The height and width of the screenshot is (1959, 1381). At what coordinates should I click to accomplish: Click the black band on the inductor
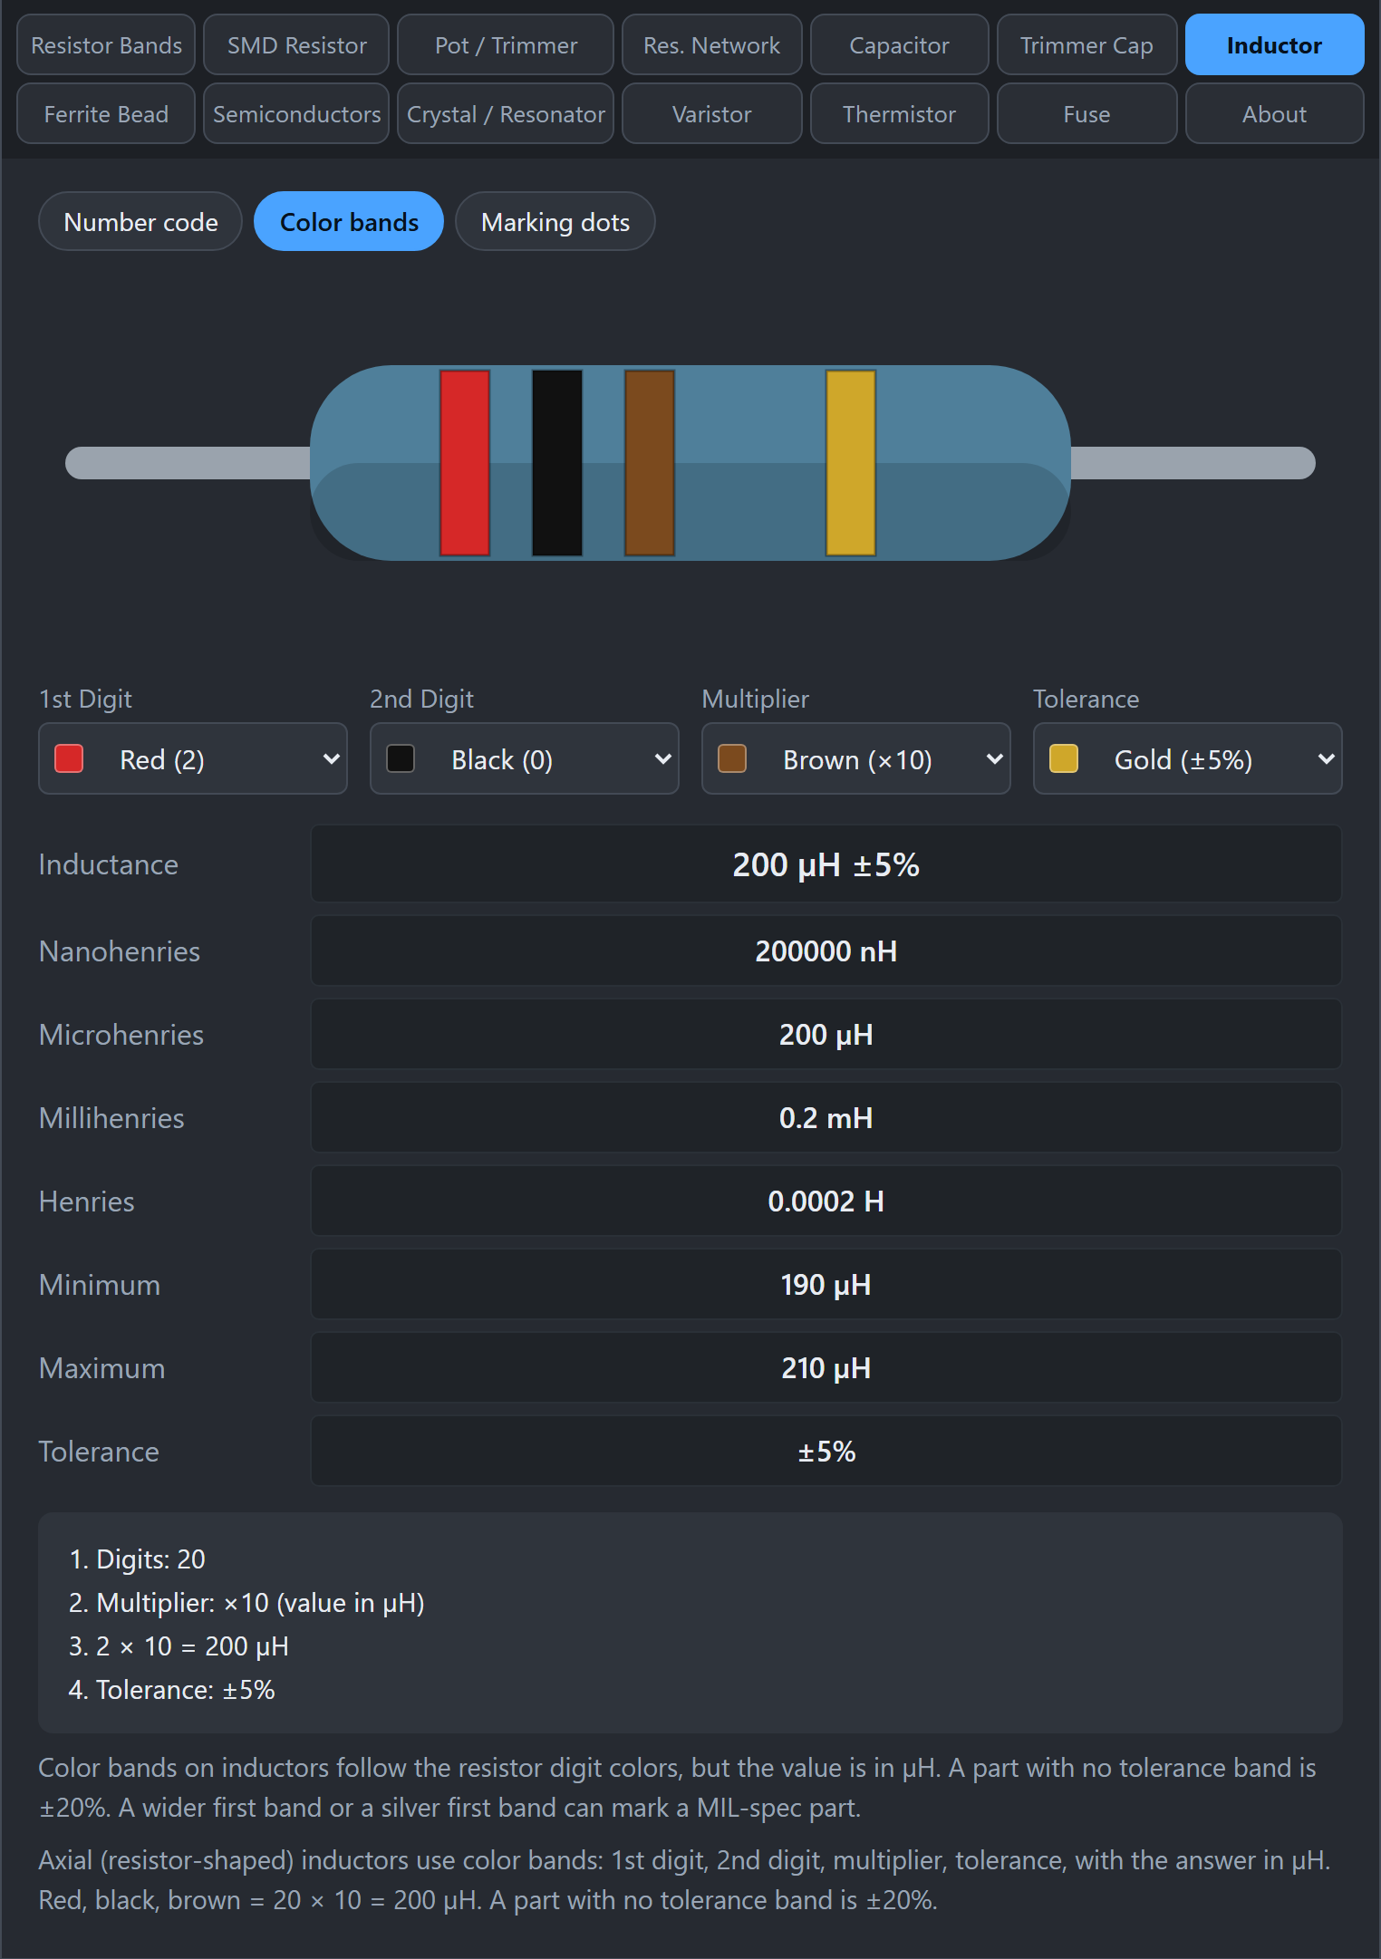tap(557, 462)
